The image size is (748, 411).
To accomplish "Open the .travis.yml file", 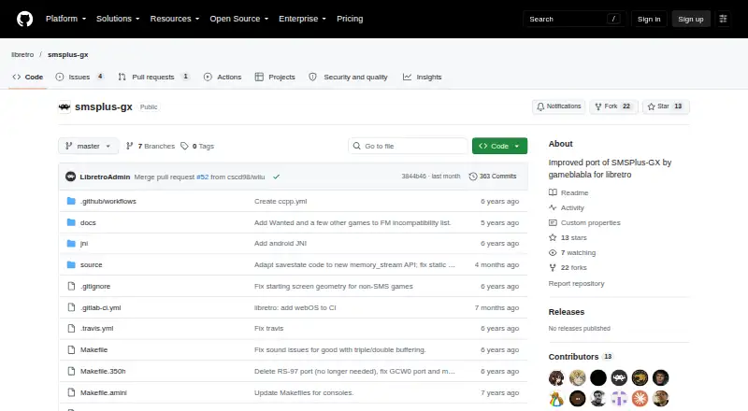I will 97,328.
